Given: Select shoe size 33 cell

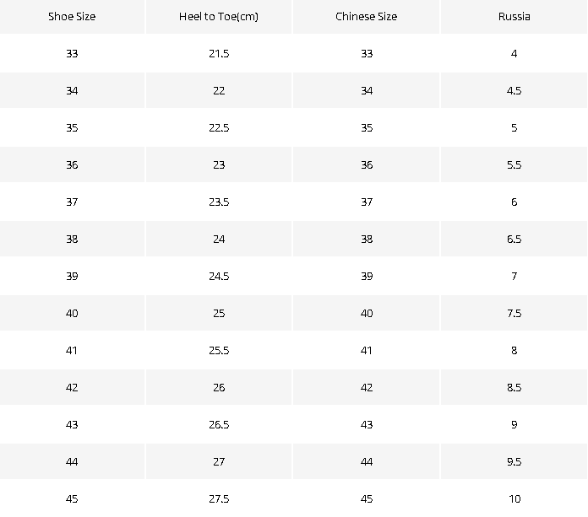Looking at the screenshot, I should pos(72,53).
